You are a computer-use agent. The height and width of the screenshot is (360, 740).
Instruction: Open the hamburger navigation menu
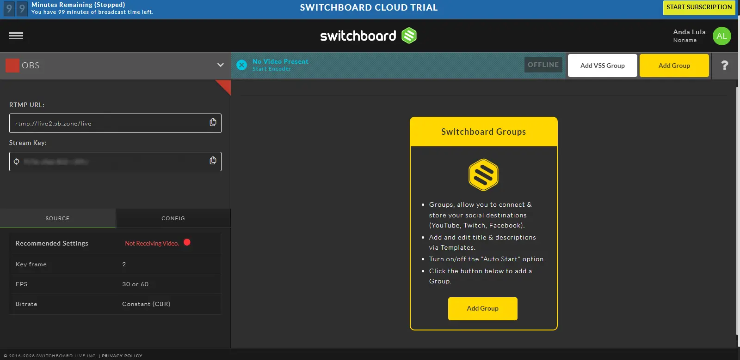[16, 36]
